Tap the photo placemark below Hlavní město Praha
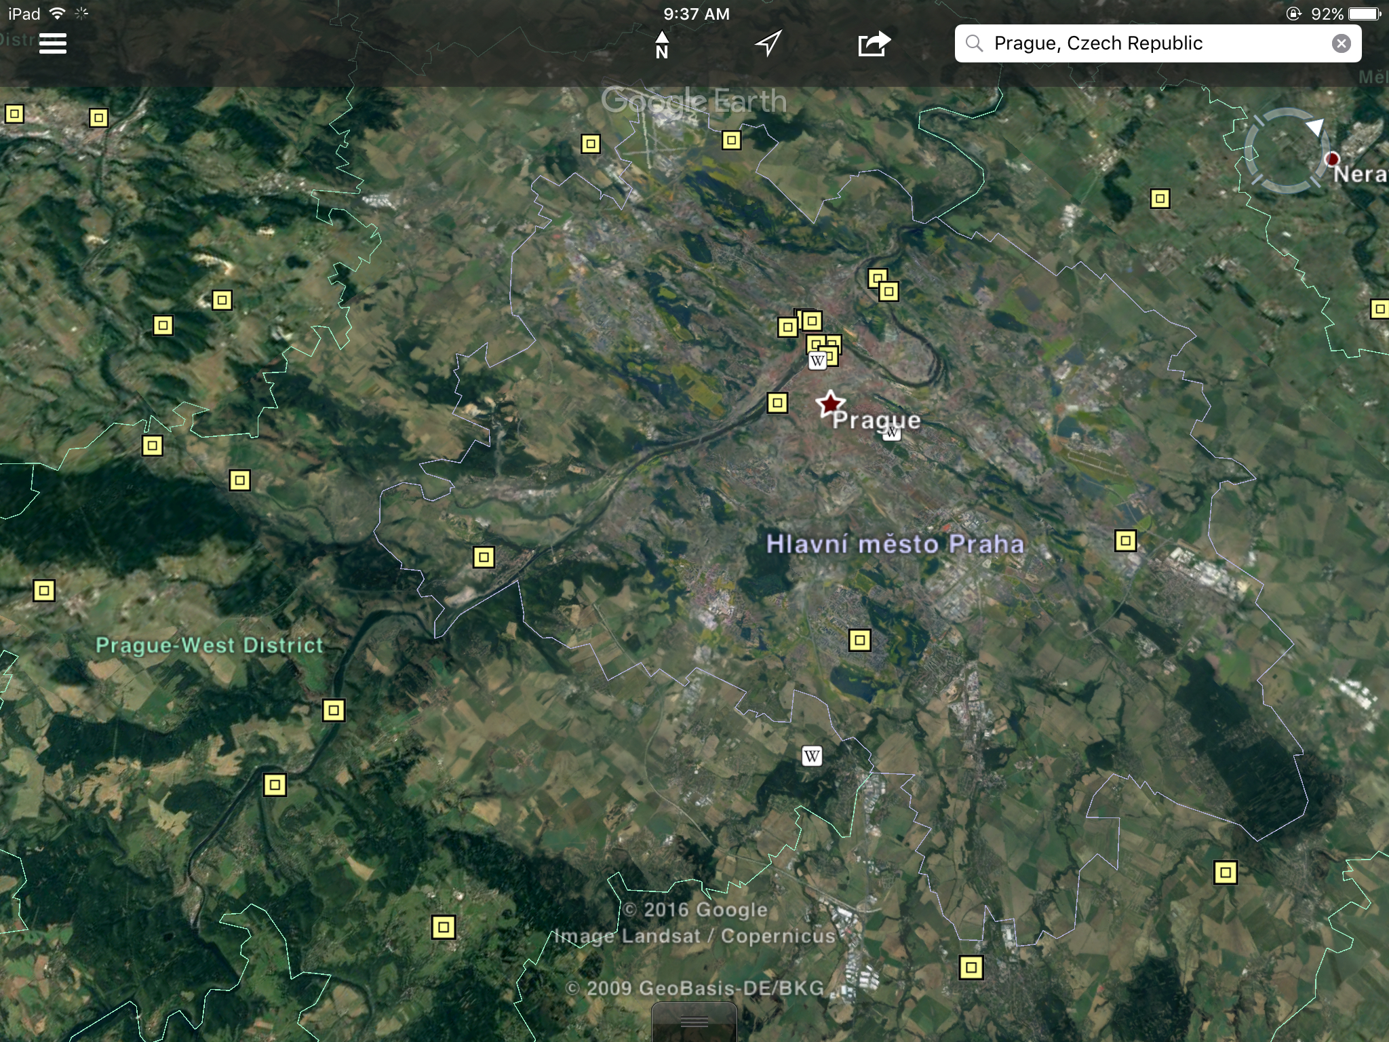 pyautogui.click(x=859, y=640)
